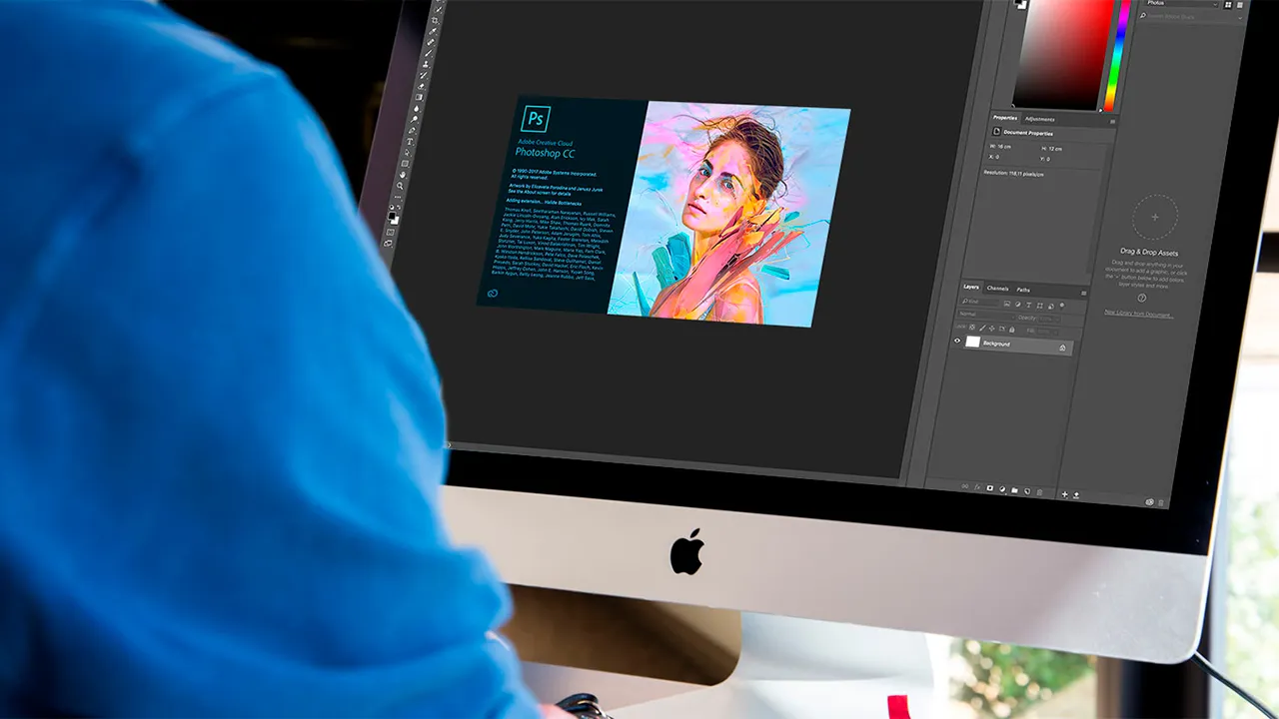Viewport: 1279px width, 719px height.
Task: Toggle smart object filter icon
Action: click(1051, 307)
